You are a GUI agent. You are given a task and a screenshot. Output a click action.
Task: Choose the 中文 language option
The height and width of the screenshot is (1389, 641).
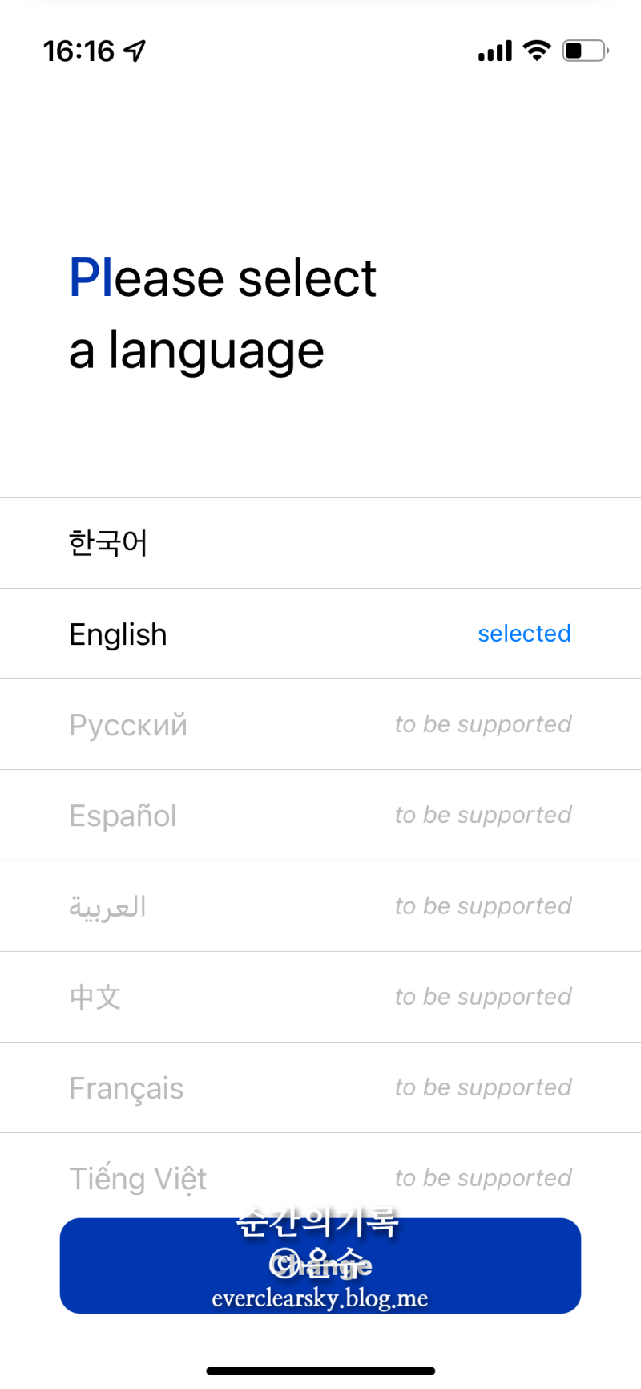coord(320,997)
